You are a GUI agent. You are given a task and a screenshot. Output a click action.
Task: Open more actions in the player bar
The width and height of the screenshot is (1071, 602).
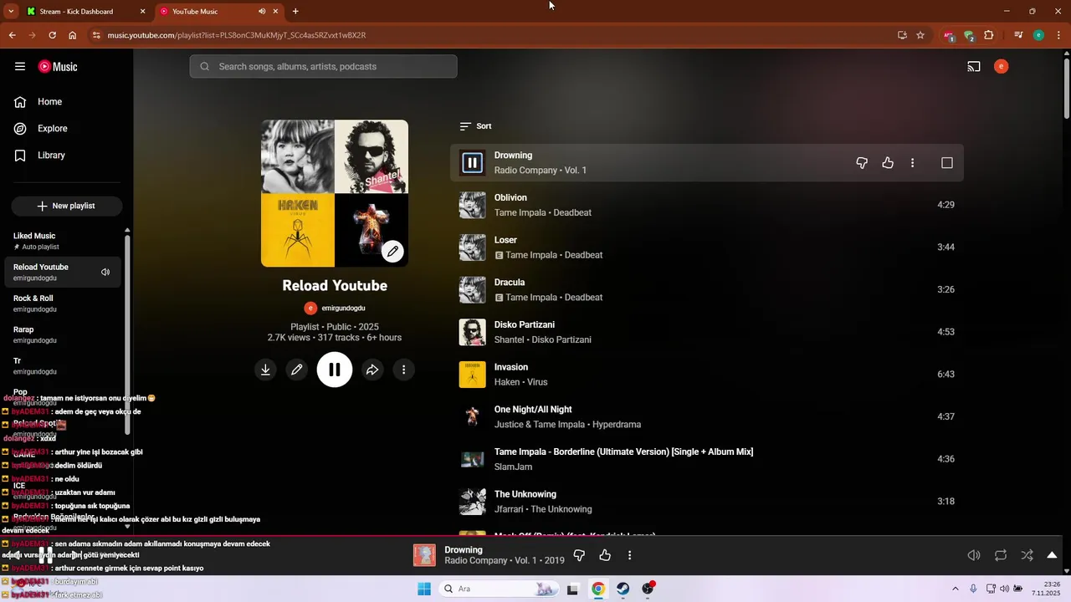[x=629, y=555]
